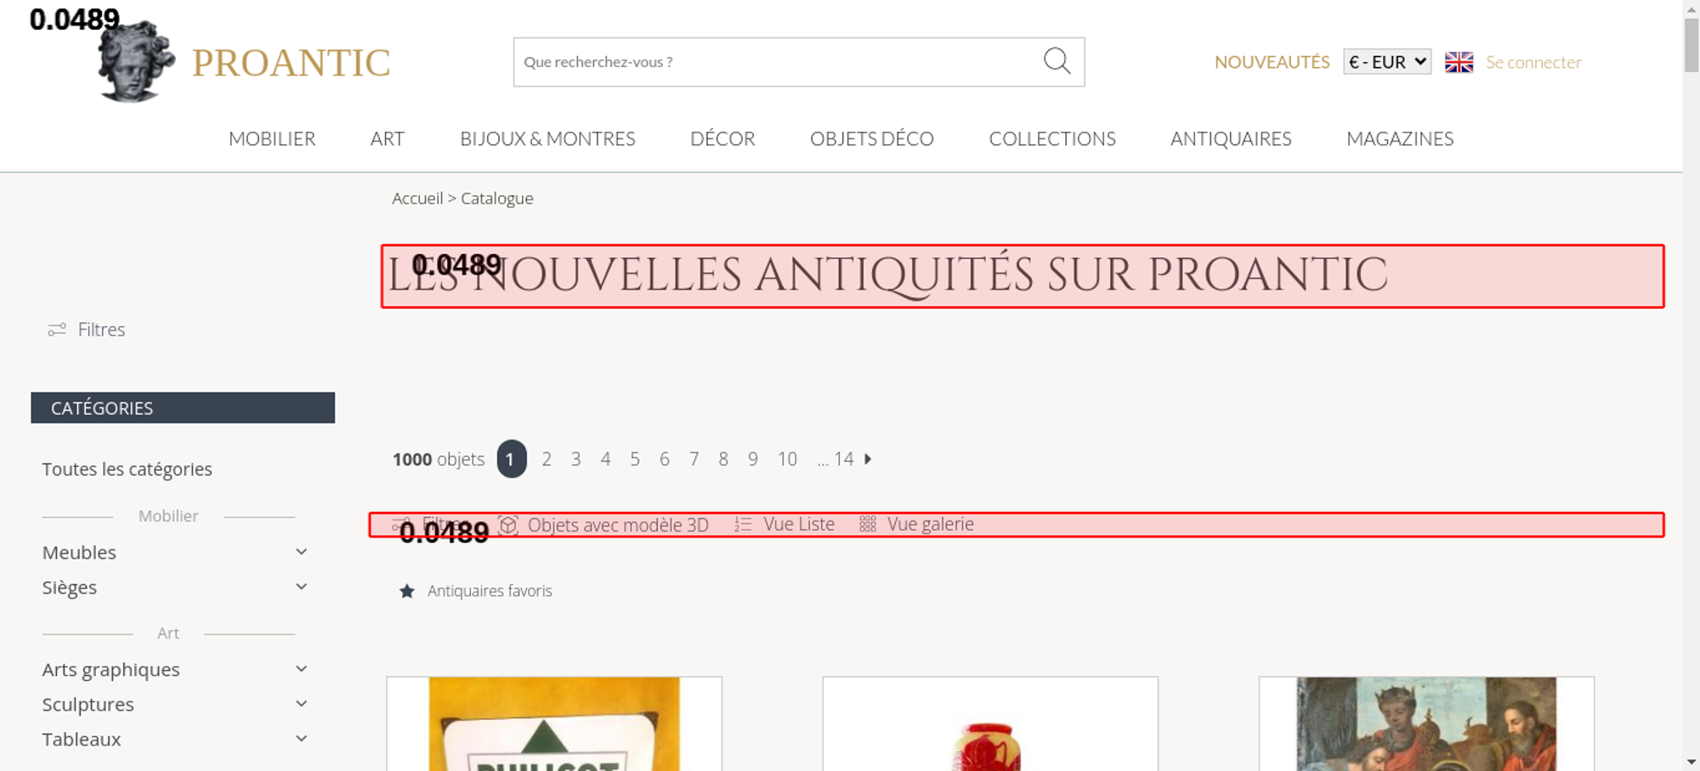Click the Antiquaires favoris star icon
The height and width of the screenshot is (771, 1700).
(x=407, y=591)
